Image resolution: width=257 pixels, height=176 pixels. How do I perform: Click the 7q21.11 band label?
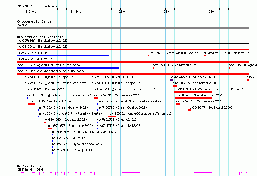[23, 25]
